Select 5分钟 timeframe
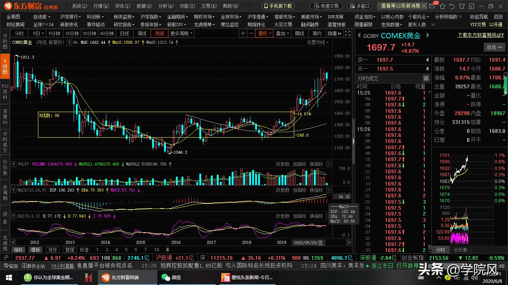508x285 pixels. (54, 33)
